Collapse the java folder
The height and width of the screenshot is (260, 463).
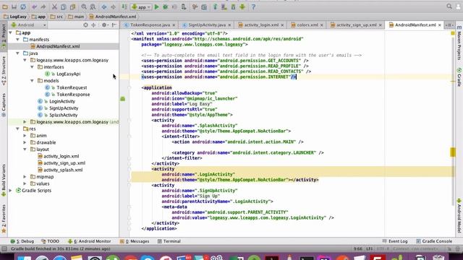17,53
